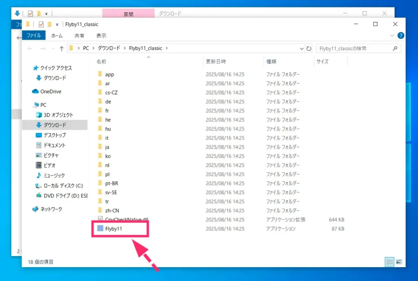Open the ko folder
This screenshot has width=418, height=281.
pyautogui.click(x=108, y=156)
